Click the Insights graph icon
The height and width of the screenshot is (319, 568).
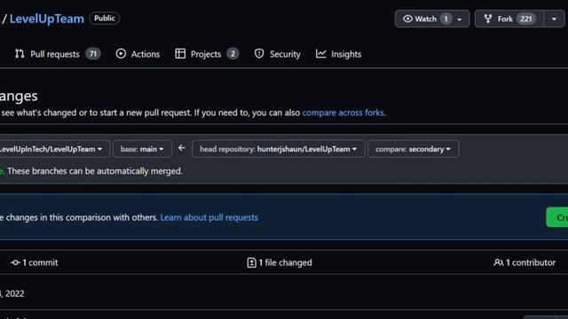320,53
